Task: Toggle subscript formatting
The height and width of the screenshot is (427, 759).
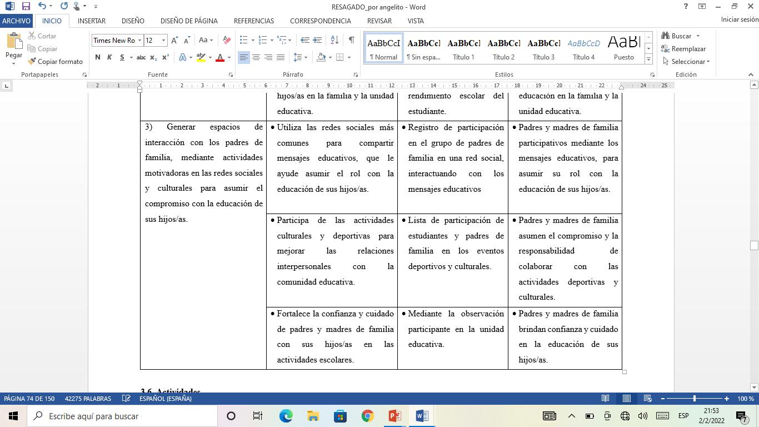Action: tap(154, 57)
